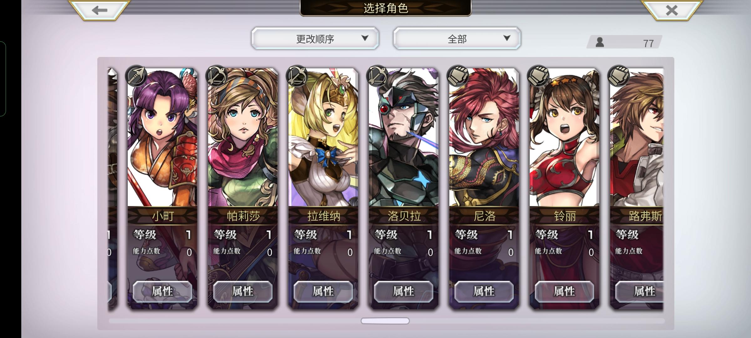The image size is (751, 338).
Task: Open 属性 for 帕莉莎
Action: 243,291
